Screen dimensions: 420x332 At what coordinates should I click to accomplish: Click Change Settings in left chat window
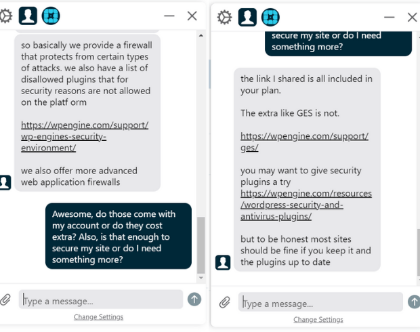point(99,317)
